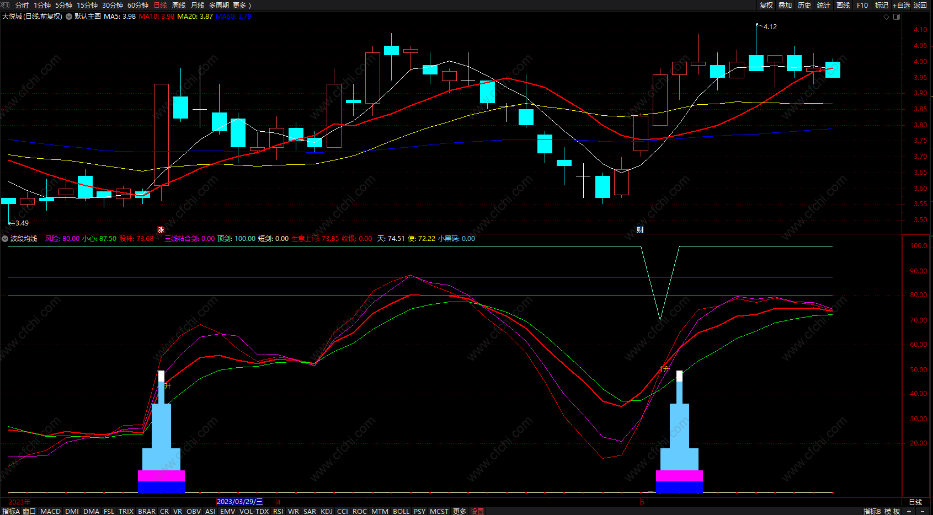Click the MA5: 3.98 moving average label
This screenshot has width=933, height=515.
[120, 17]
